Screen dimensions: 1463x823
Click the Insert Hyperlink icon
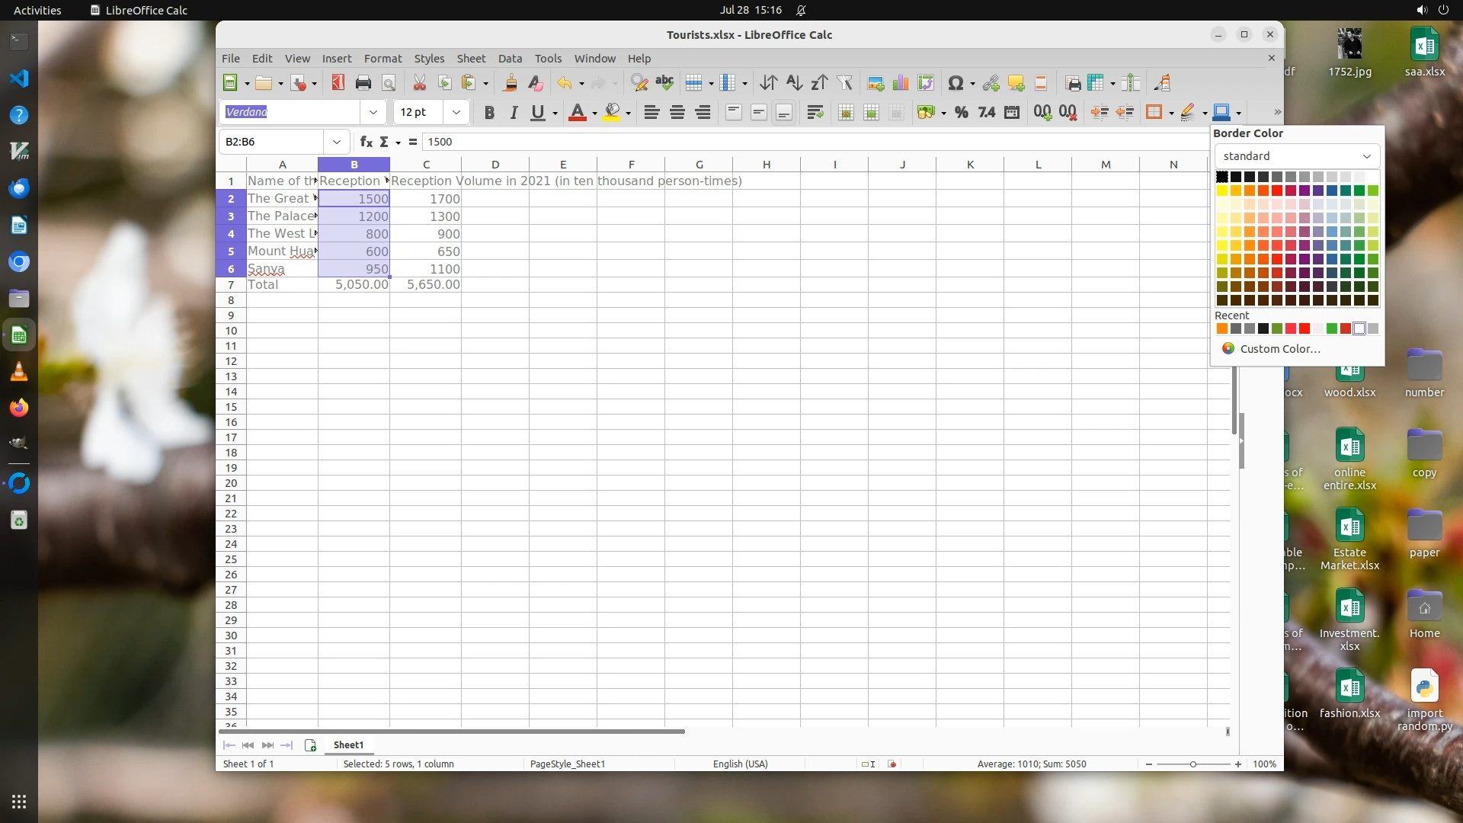[991, 83]
